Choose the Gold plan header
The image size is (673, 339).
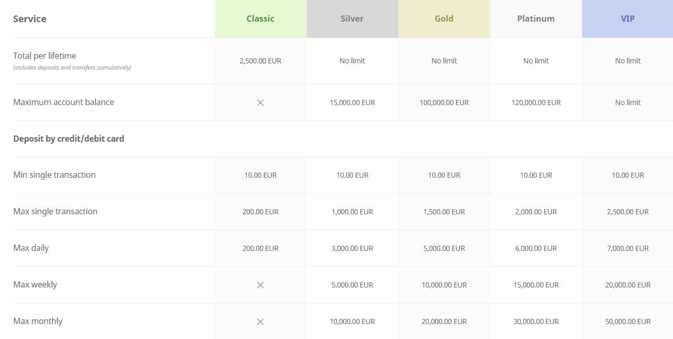[444, 19]
